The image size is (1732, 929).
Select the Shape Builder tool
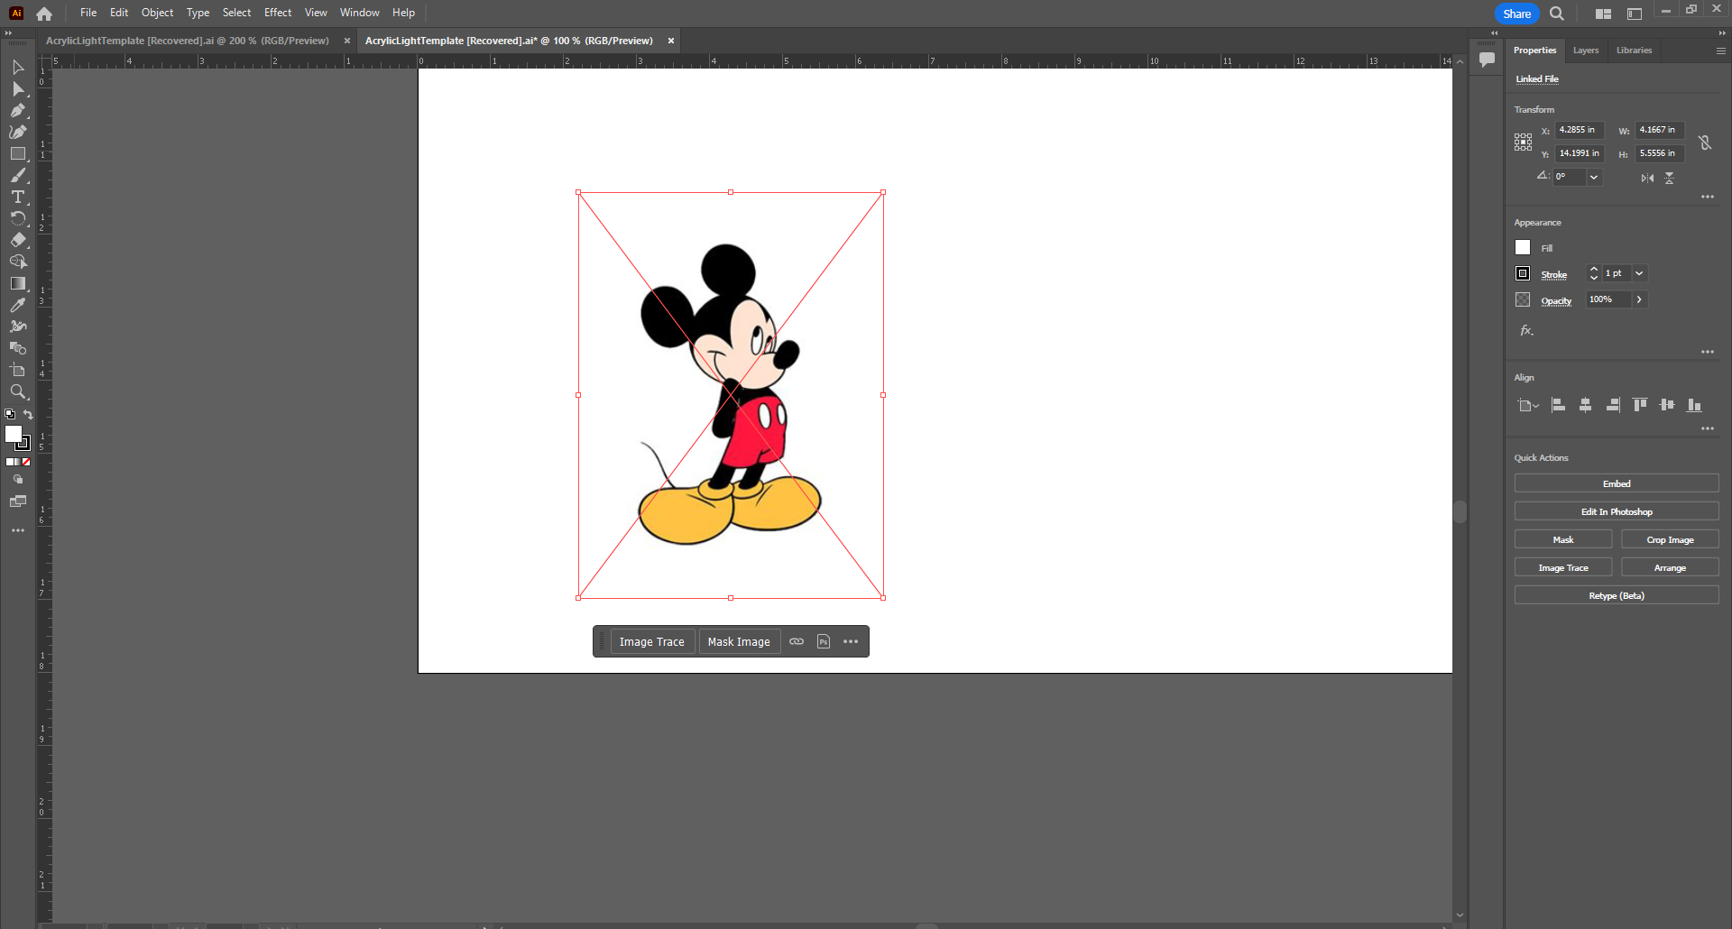18,262
